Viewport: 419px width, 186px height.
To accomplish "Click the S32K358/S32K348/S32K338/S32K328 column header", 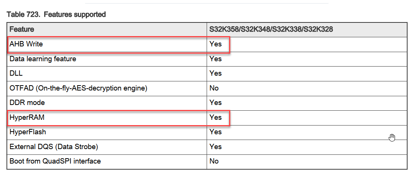I will click(271, 29).
